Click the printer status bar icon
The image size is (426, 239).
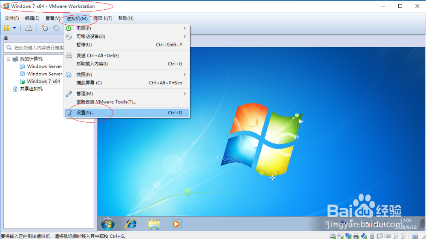click(356, 236)
